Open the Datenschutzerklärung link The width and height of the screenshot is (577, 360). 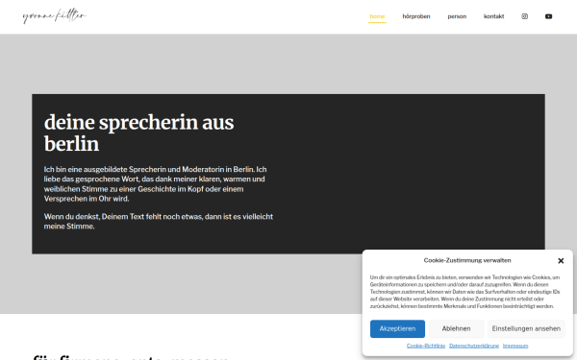pyautogui.click(x=474, y=346)
